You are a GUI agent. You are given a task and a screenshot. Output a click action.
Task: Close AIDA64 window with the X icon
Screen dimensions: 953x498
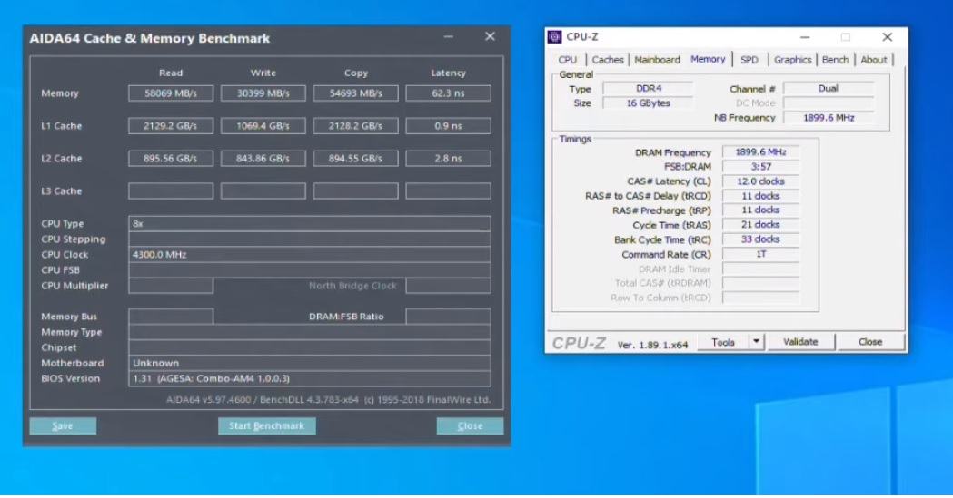(490, 36)
